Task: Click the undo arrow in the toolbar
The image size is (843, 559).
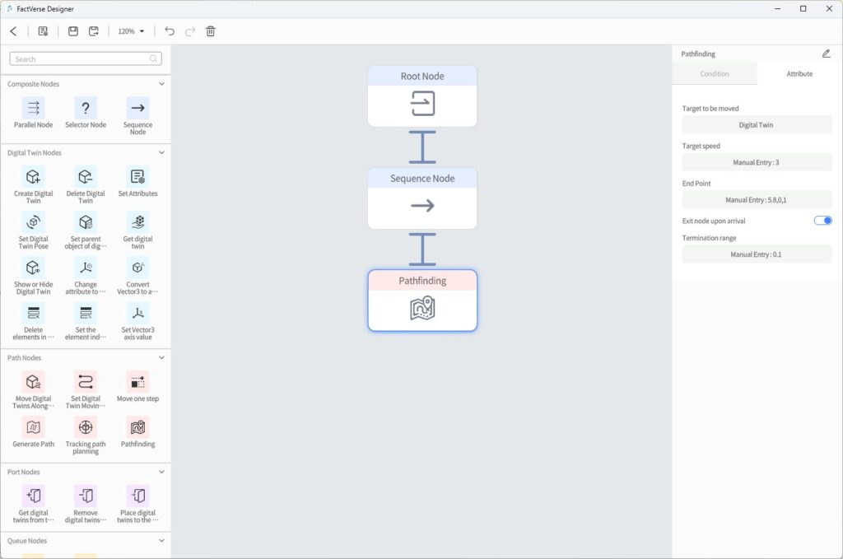Action: tap(169, 30)
